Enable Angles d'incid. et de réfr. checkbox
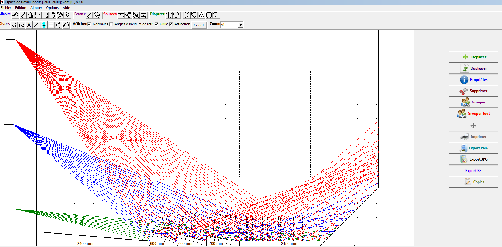The width and height of the screenshot is (502, 247). tap(111, 24)
